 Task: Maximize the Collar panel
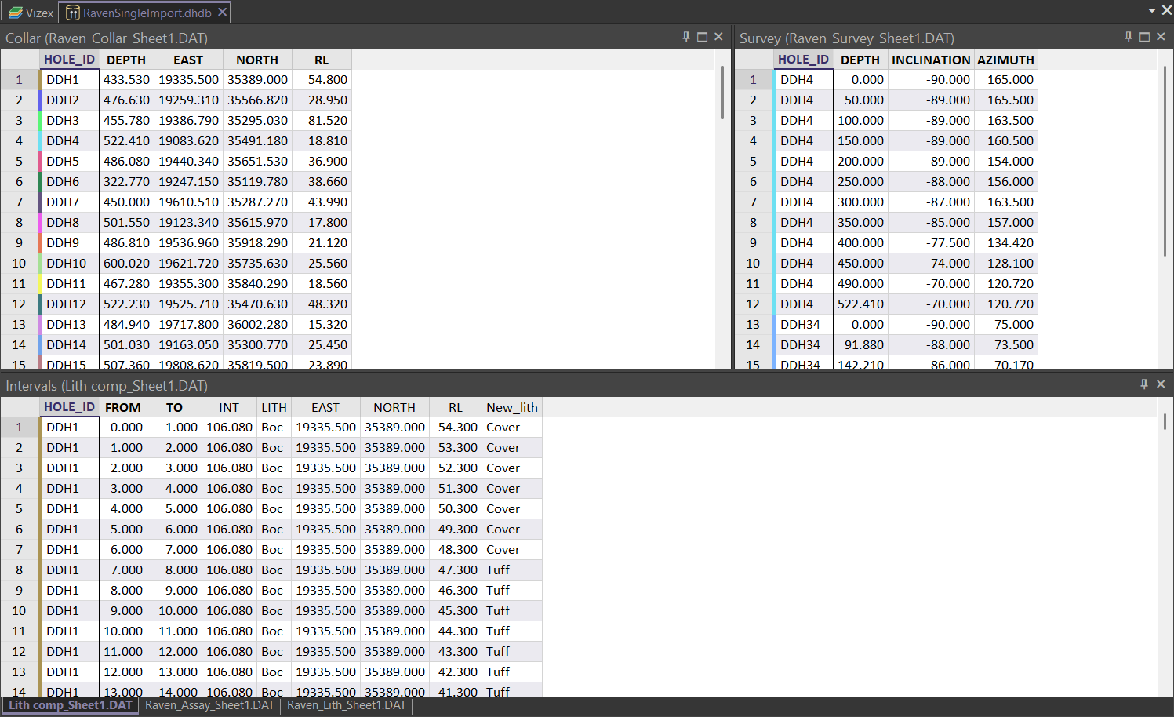click(702, 37)
